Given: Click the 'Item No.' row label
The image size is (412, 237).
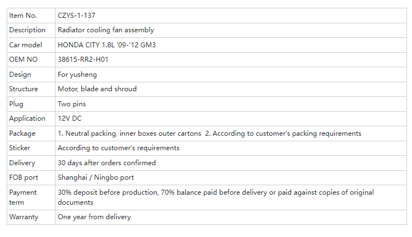Looking at the screenshot, I should (23, 16).
